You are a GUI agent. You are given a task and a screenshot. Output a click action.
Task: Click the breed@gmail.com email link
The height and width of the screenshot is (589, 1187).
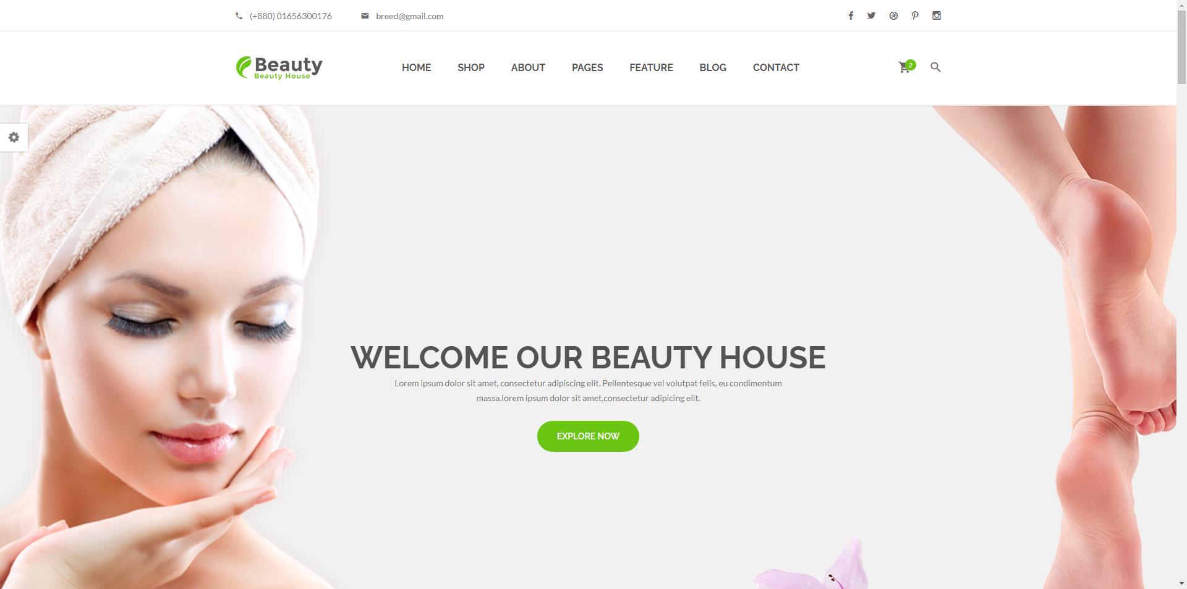[409, 16]
